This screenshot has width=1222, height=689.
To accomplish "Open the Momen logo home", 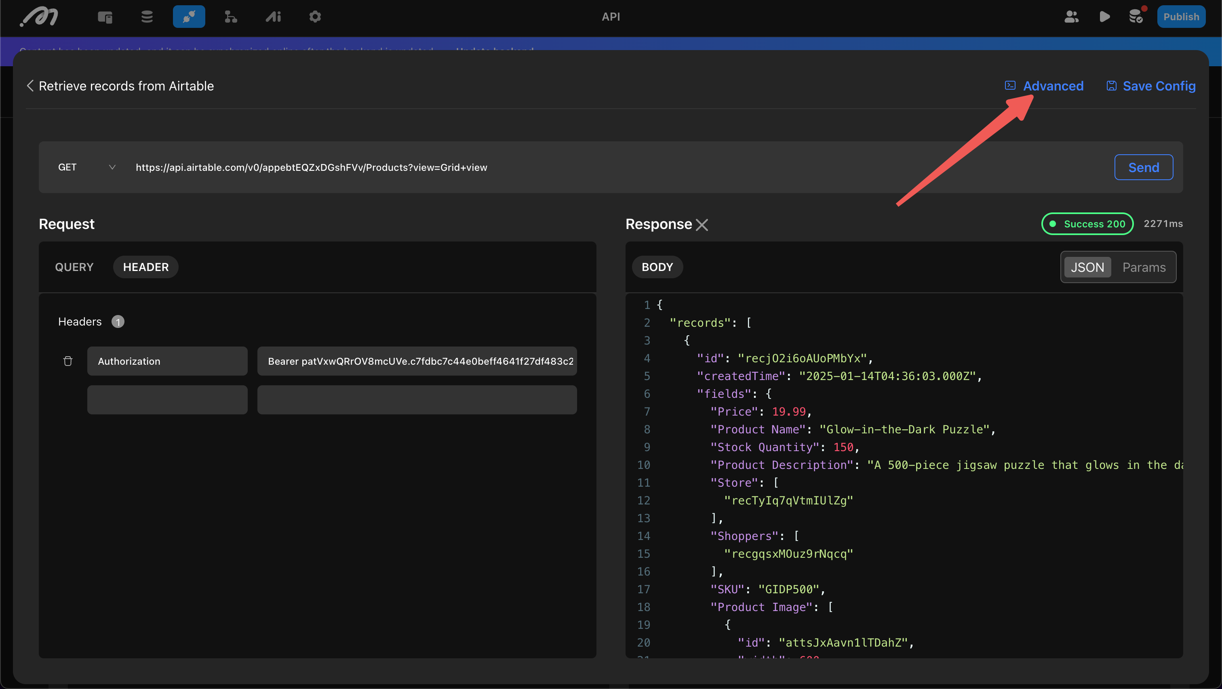I will (x=39, y=17).
